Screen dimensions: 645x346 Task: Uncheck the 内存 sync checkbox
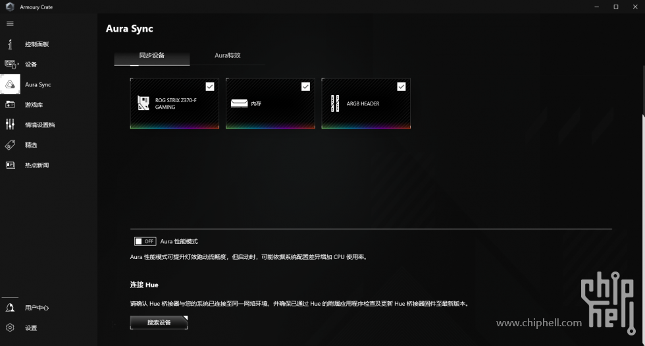305,86
